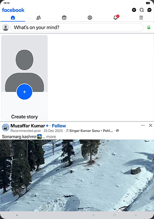The image size is (154, 219).
Task: Open notifications bell with red badge
Action: point(116,17)
